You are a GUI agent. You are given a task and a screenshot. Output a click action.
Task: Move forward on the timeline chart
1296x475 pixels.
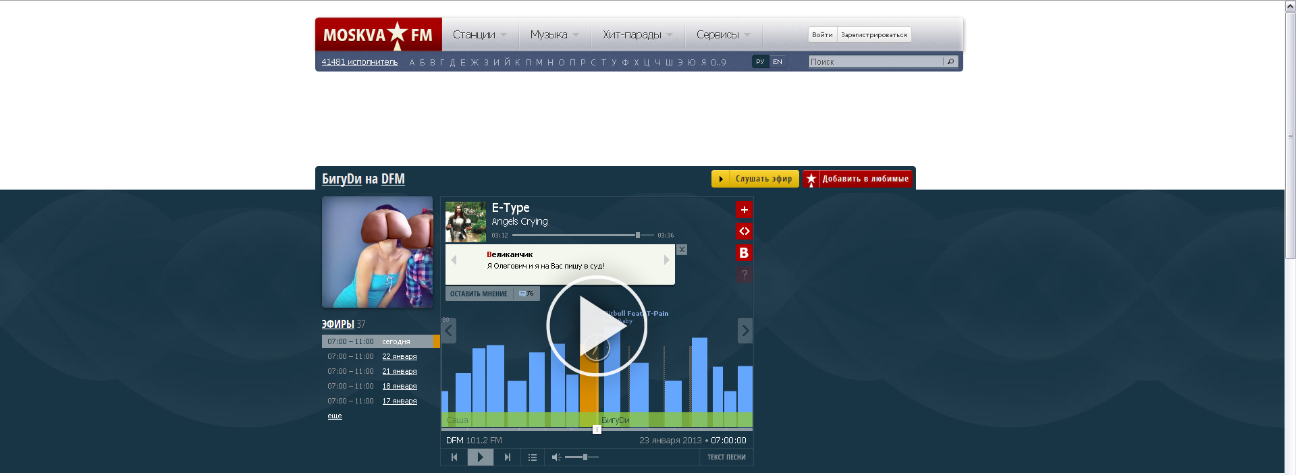[x=745, y=331]
